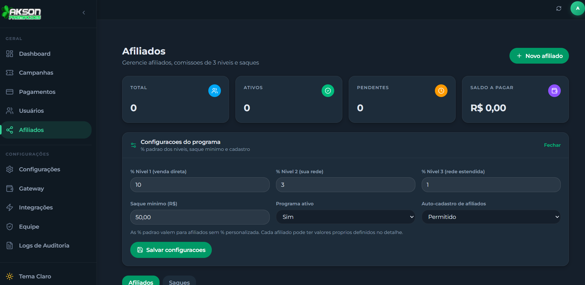Image resolution: width=585 pixels, height=285 pixels.
Task: Click the save disk icon on Salvar configuracoes
Action: (140, 250)
